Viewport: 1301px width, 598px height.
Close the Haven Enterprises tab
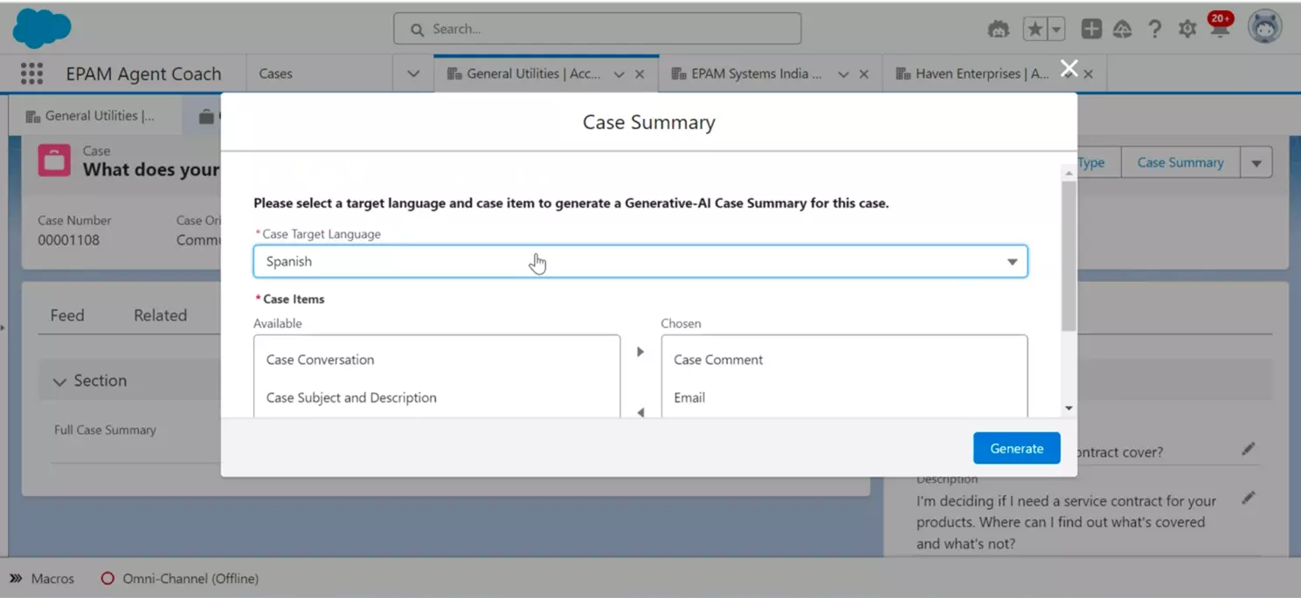(x=1088, y=74)
